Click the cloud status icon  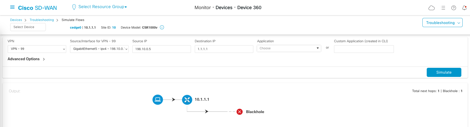(x=432, y=8)
